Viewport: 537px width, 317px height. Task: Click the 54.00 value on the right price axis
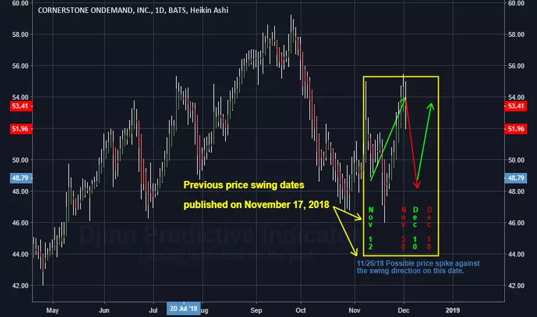tap(516, 97)
